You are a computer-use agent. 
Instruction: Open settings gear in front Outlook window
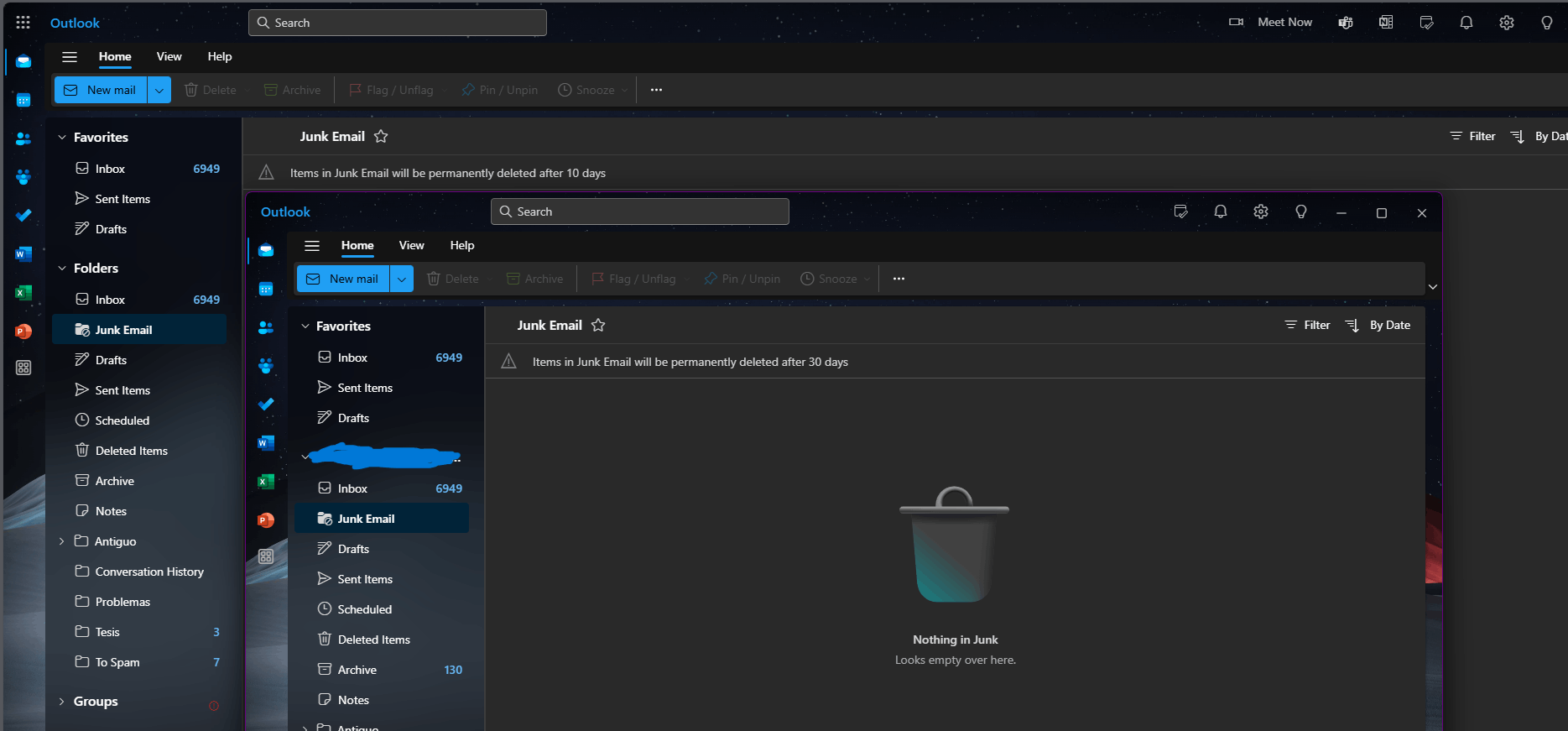(1261, 211)
